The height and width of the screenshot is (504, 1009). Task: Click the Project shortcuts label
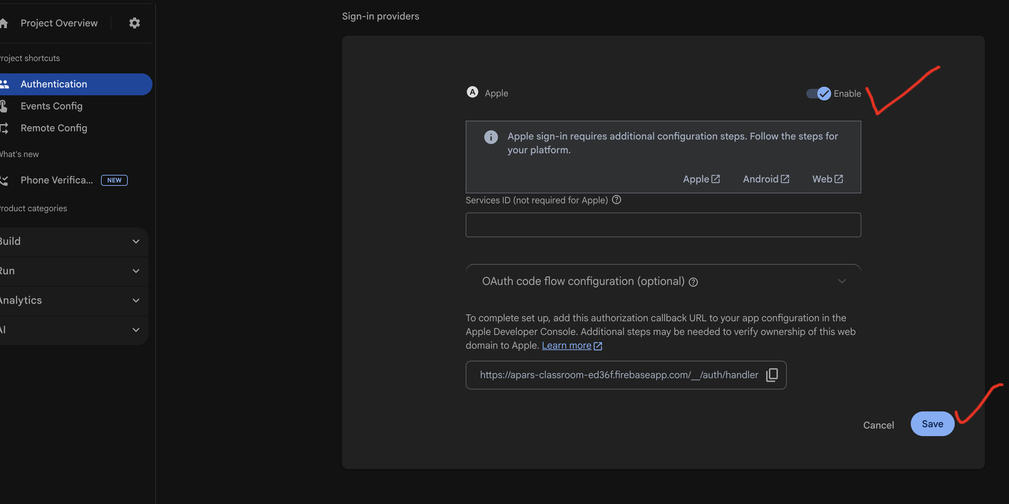click(x=30, y=58)
